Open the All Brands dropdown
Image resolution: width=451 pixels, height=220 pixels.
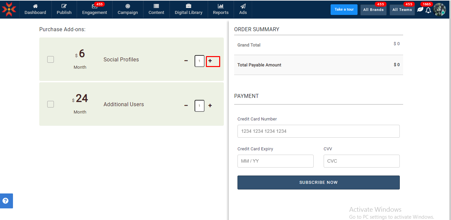tap(373, 10)
